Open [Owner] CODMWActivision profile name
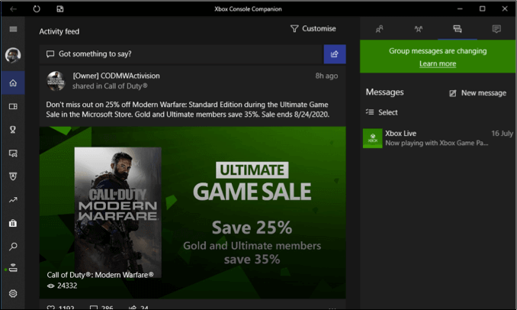 (116, 76)
